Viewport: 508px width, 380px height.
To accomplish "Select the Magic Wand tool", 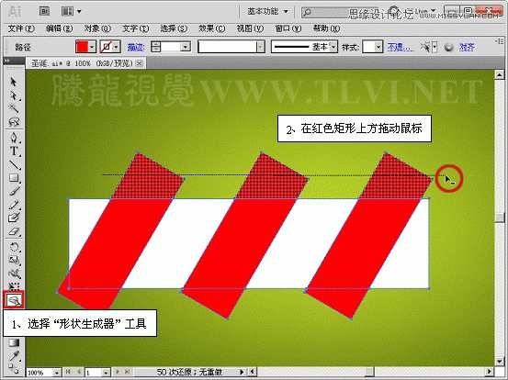I will (x=14, y=107).
